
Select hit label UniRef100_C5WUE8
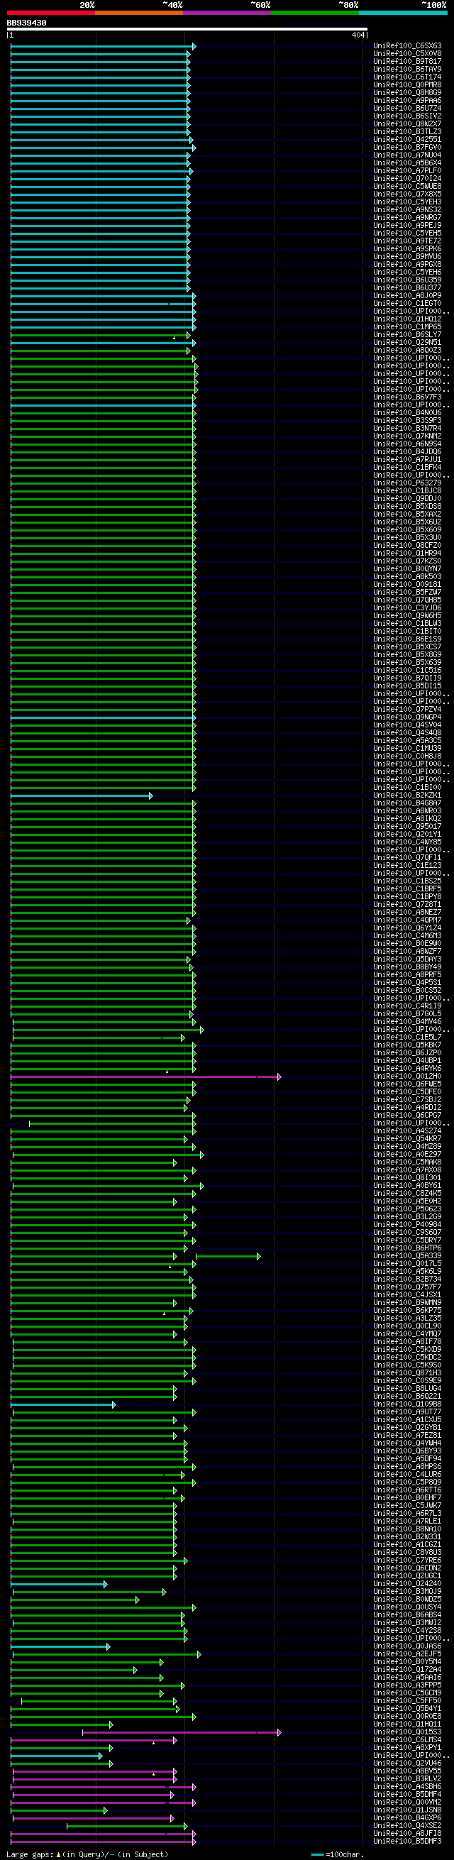pyautogui.click(x=407, y=187)
